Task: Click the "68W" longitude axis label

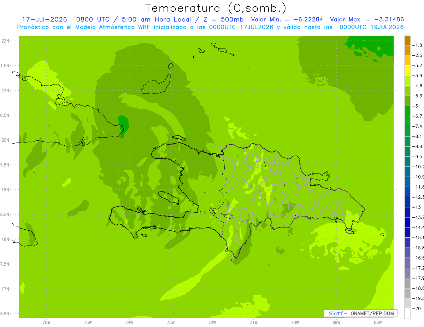Action: tap(378, 322)
